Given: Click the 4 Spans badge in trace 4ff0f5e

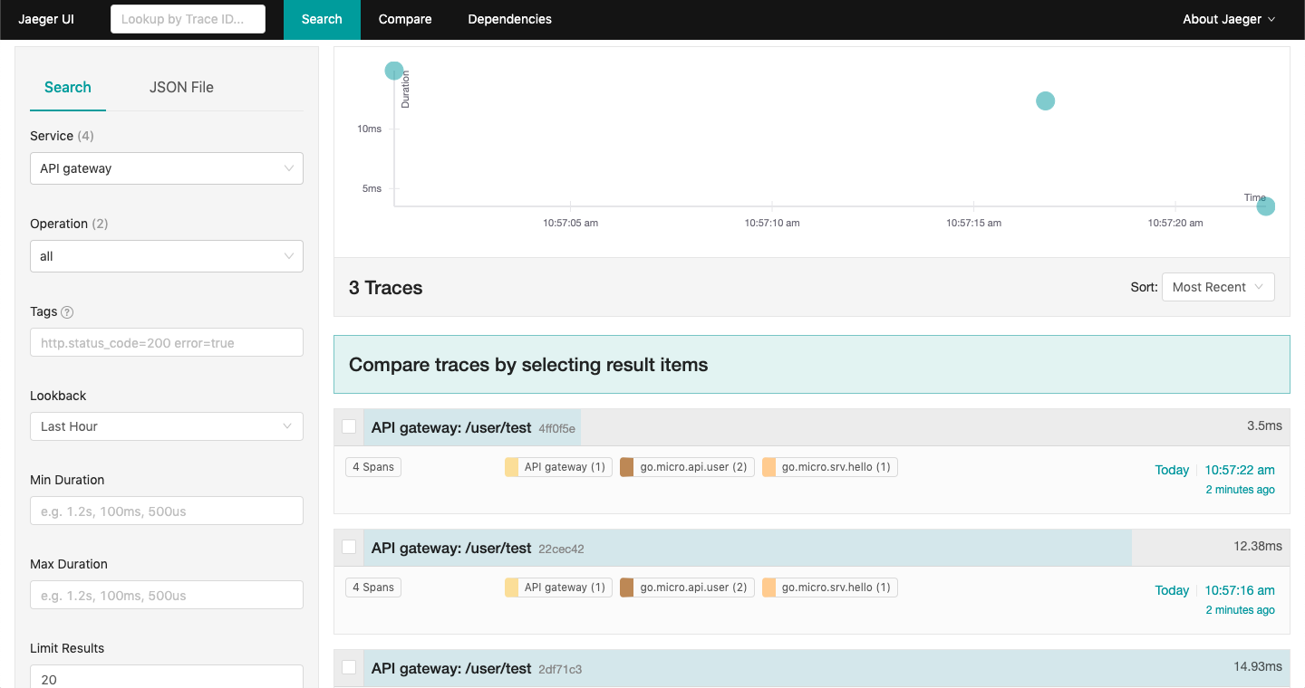Looking at the screenshot, I should [x=373, y=467].
